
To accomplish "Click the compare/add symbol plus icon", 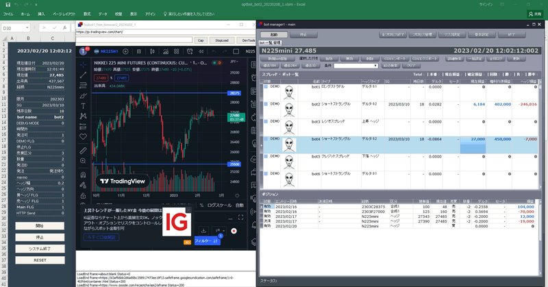I will pyautogui.click(x=125, y=51).
